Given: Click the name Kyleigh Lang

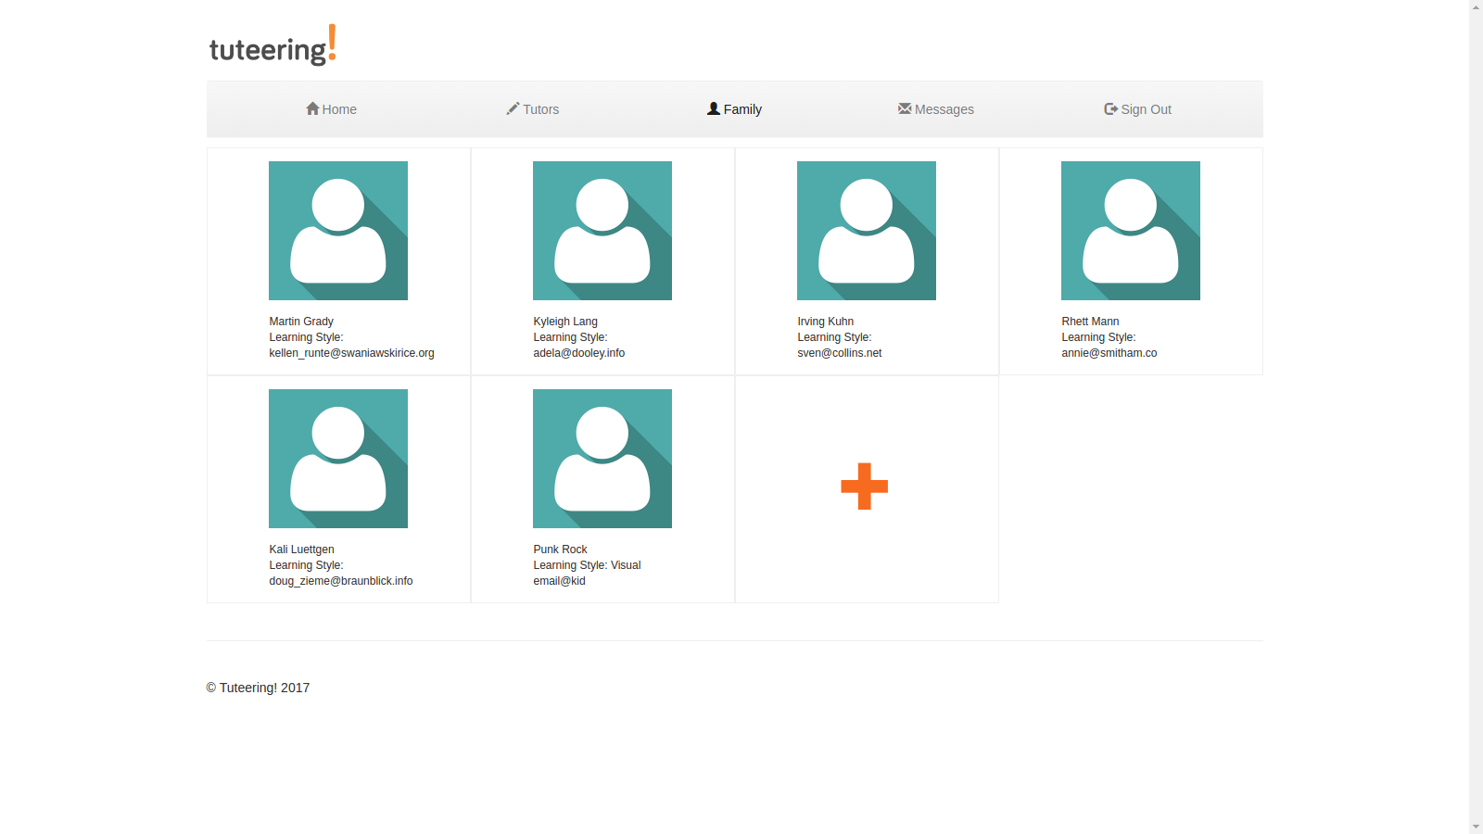Looking at the screenshot, I should pos(565,322).
